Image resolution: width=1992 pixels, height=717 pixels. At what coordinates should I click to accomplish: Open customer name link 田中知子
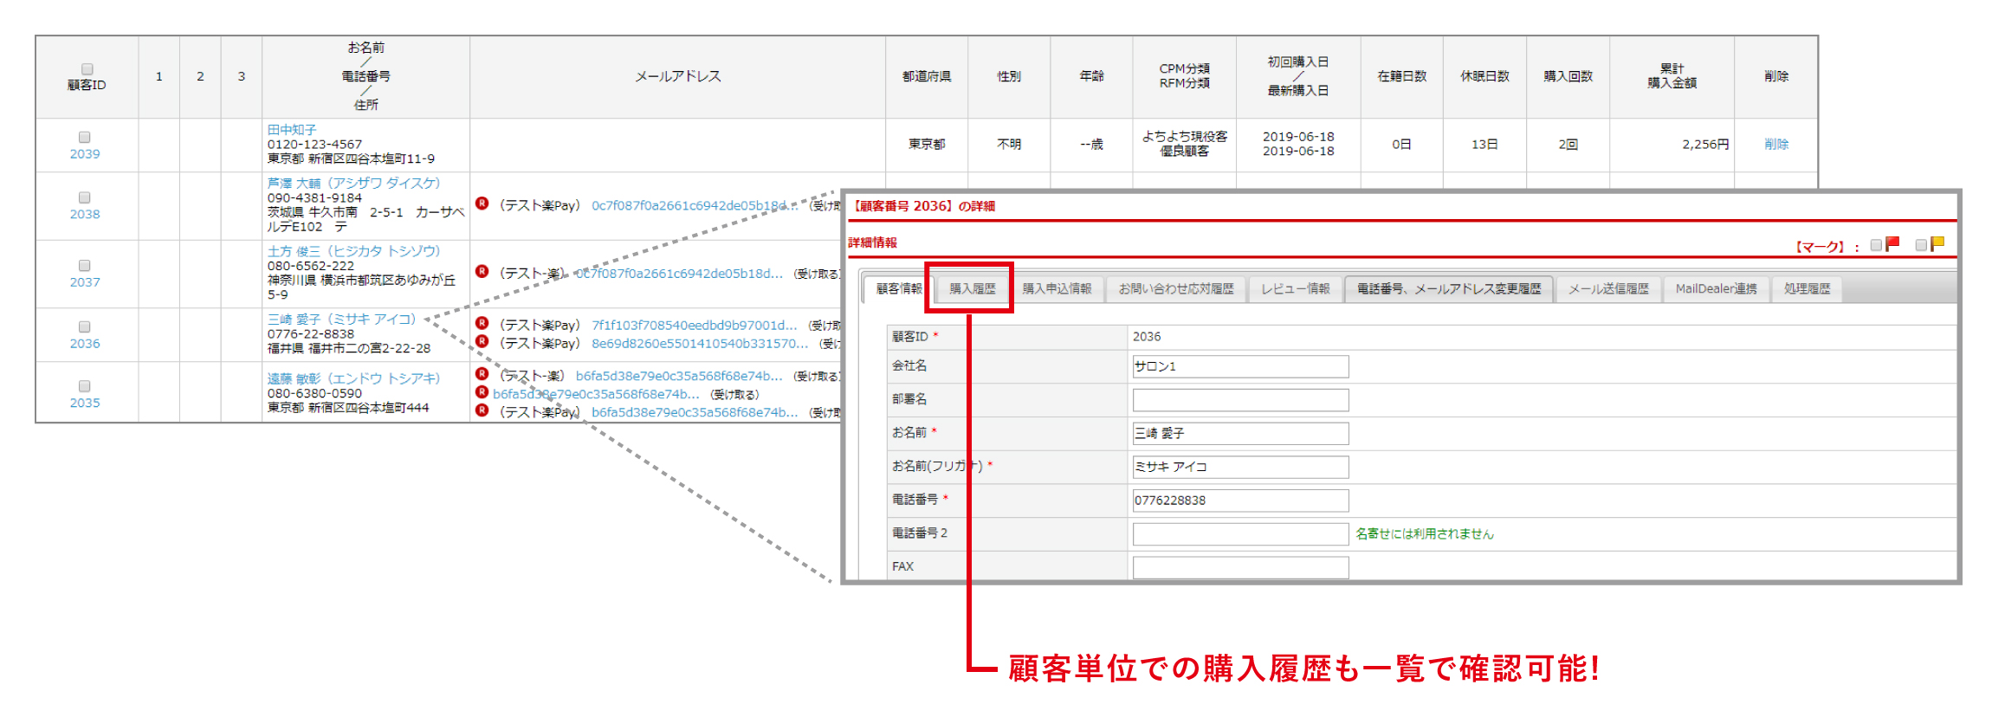(292, 130)
